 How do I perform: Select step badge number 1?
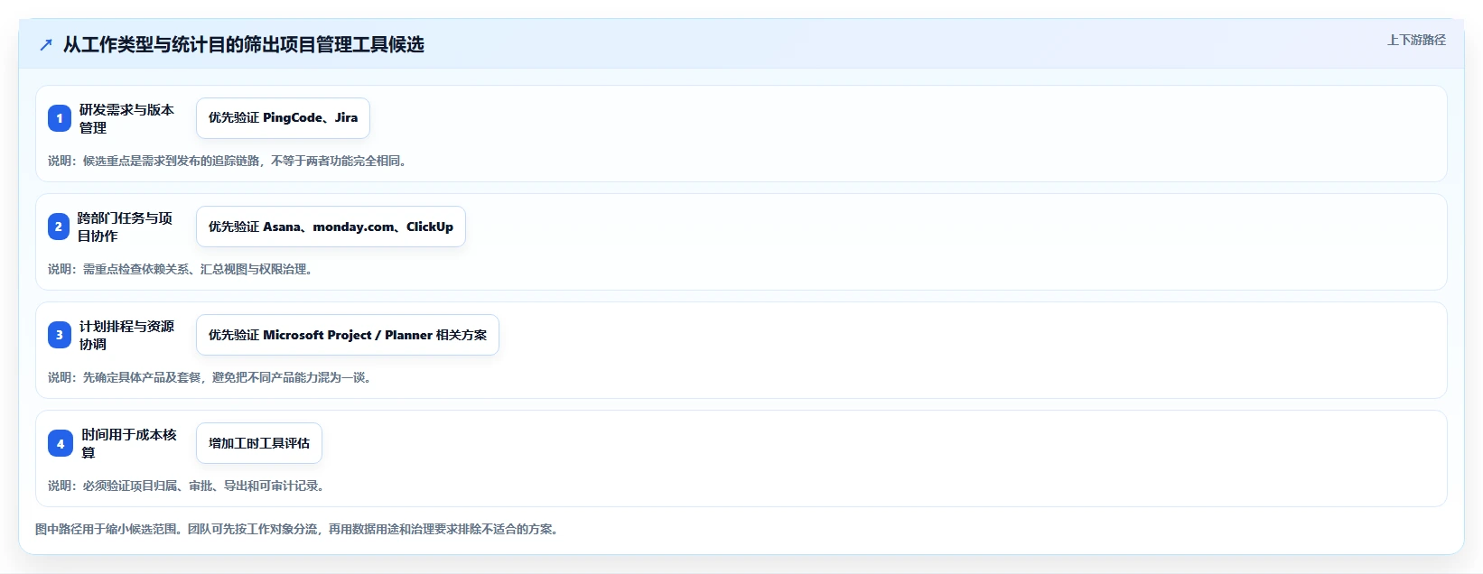point(60,118)
